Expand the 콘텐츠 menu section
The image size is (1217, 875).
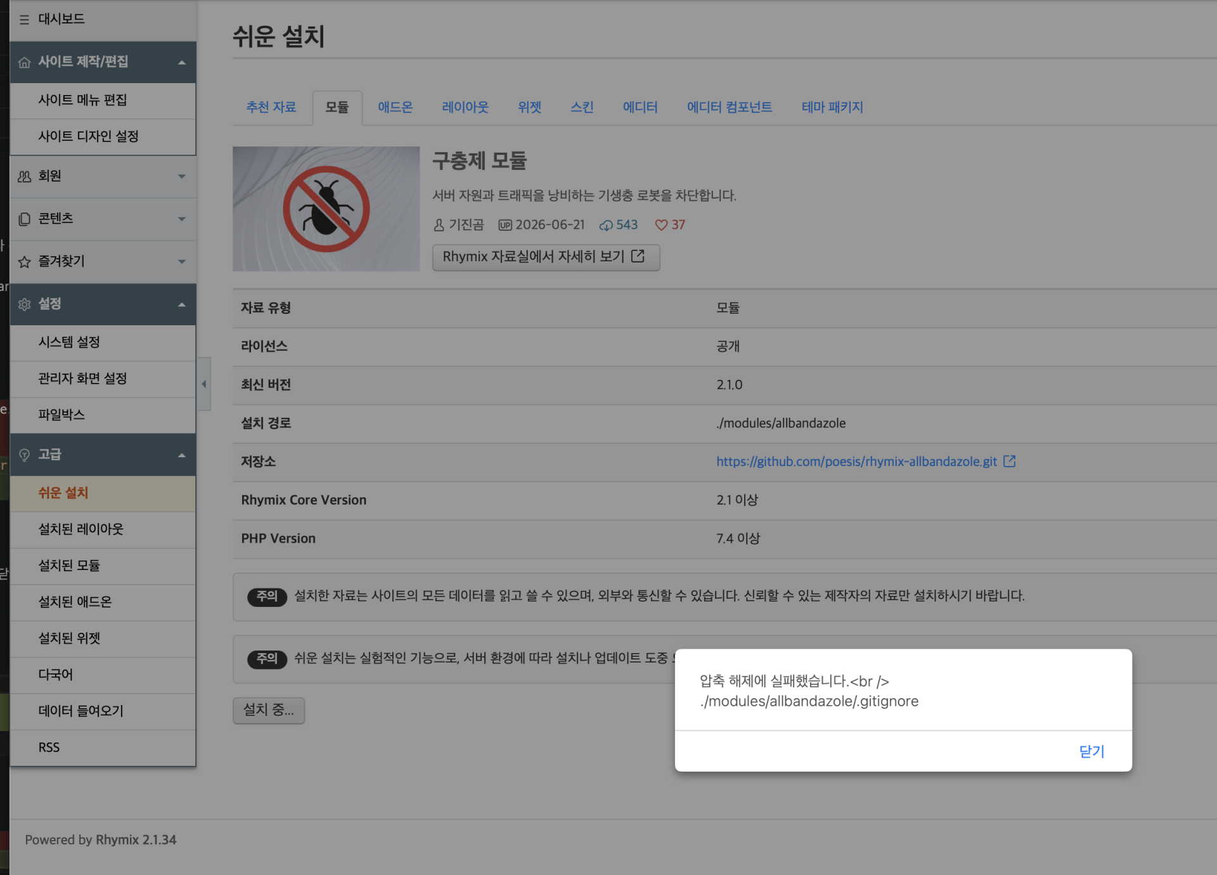click(182, 219)
